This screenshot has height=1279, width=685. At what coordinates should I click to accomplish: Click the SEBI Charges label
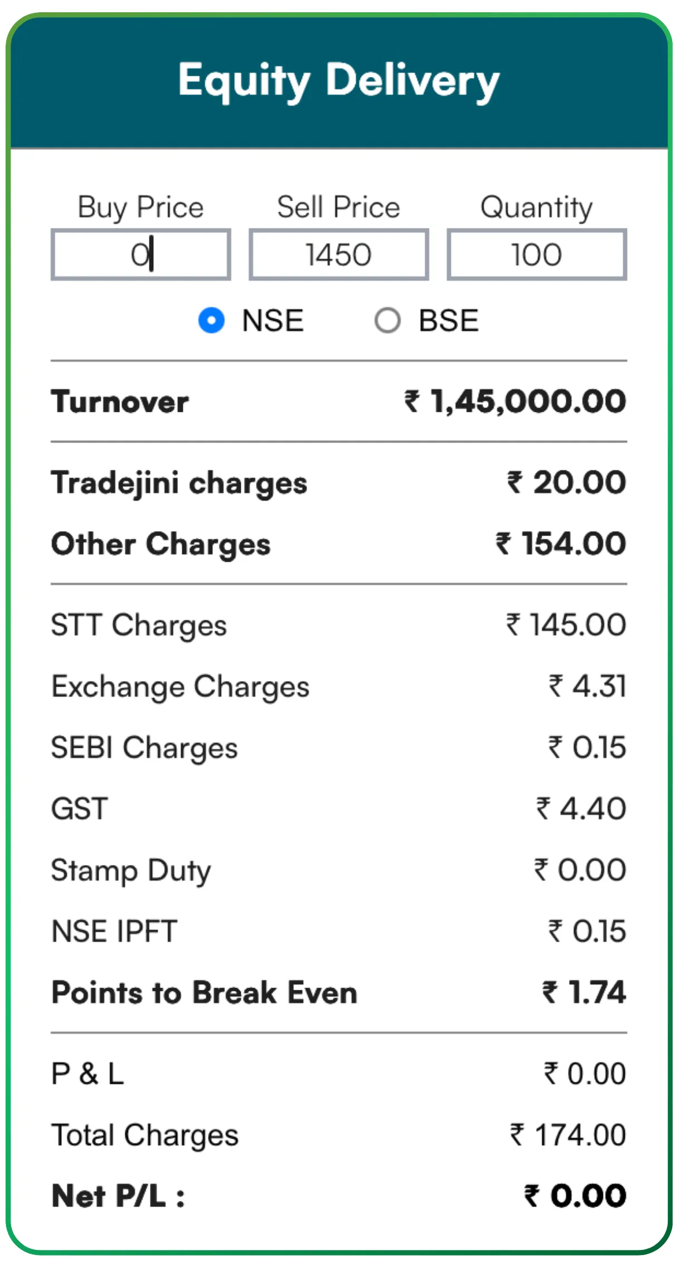(x=144, y=747)
